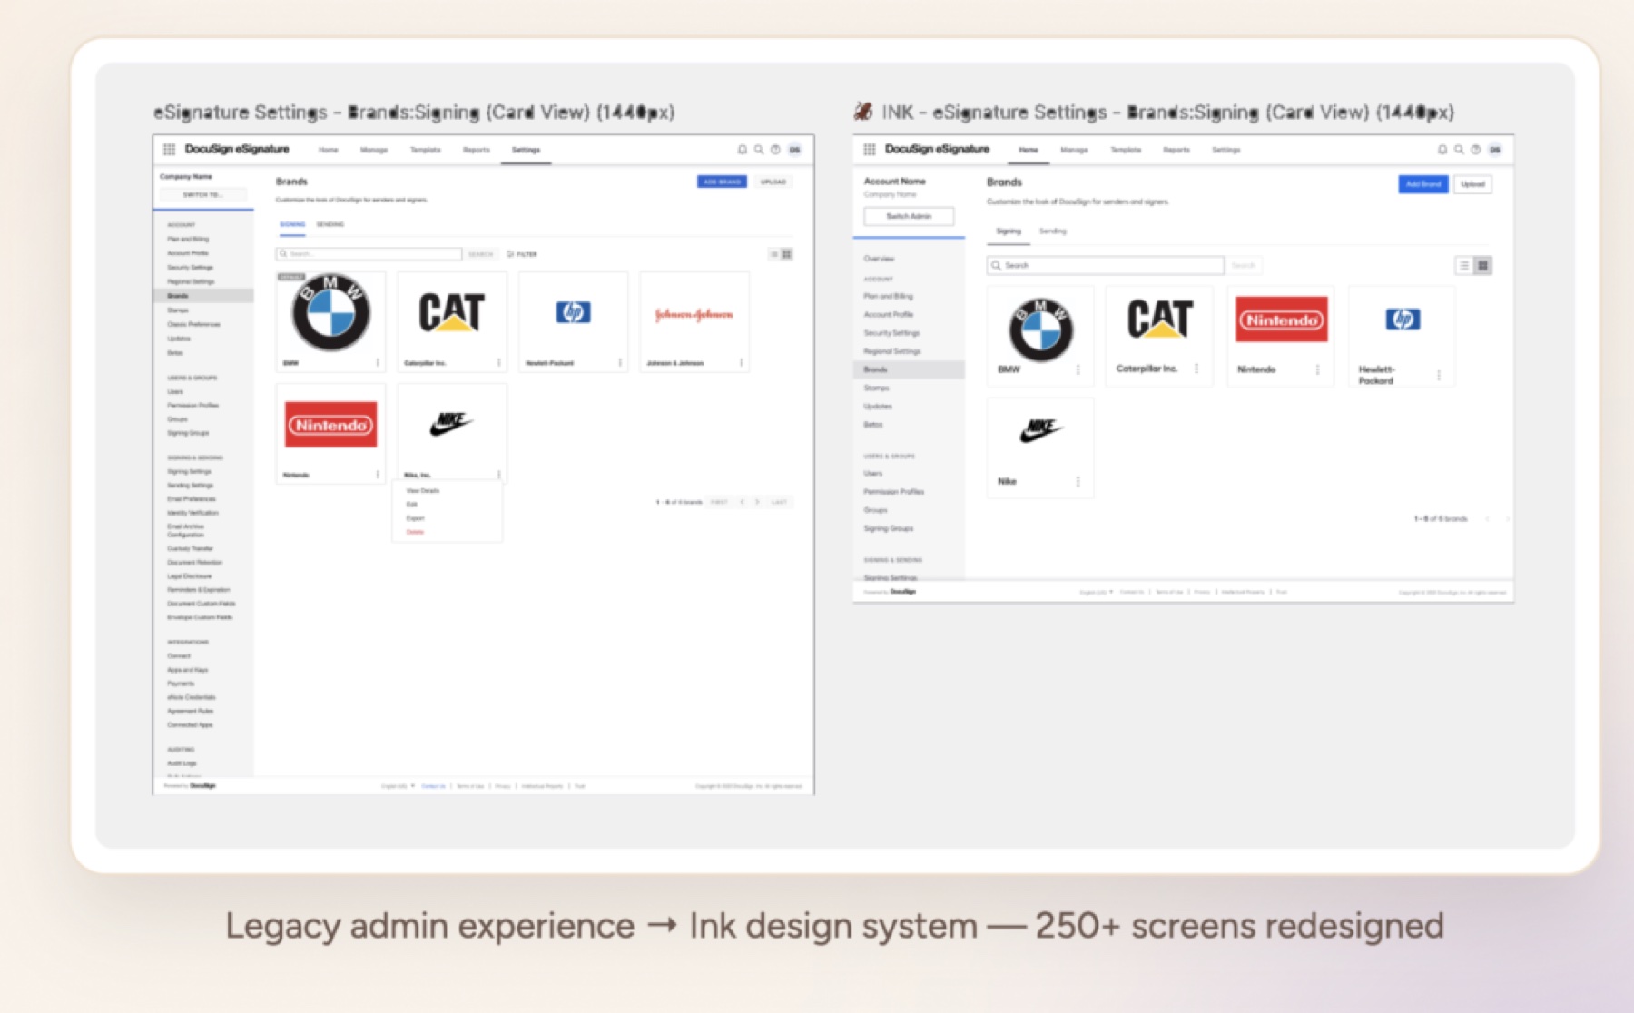Click the user avatar in the legacy header
This screenshot has width=1634, height=1013.
point(795,150)
